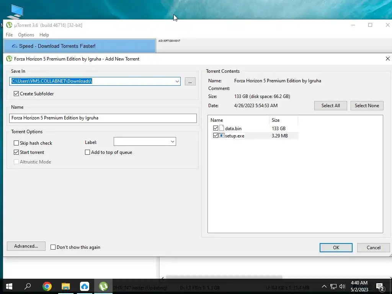Cancel adding the torrent

[x=374, y=248]
